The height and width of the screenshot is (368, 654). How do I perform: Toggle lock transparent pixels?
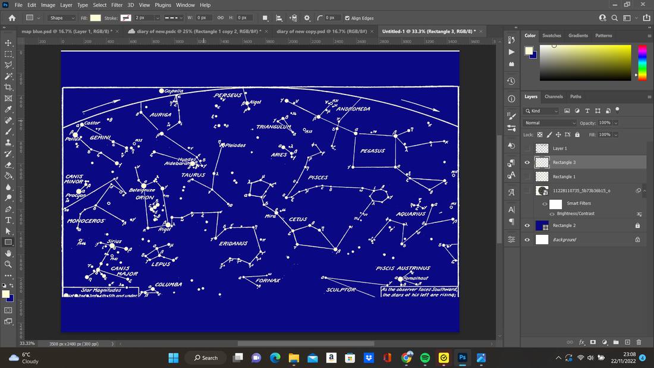pyautogui.click(x=540, y=135)
